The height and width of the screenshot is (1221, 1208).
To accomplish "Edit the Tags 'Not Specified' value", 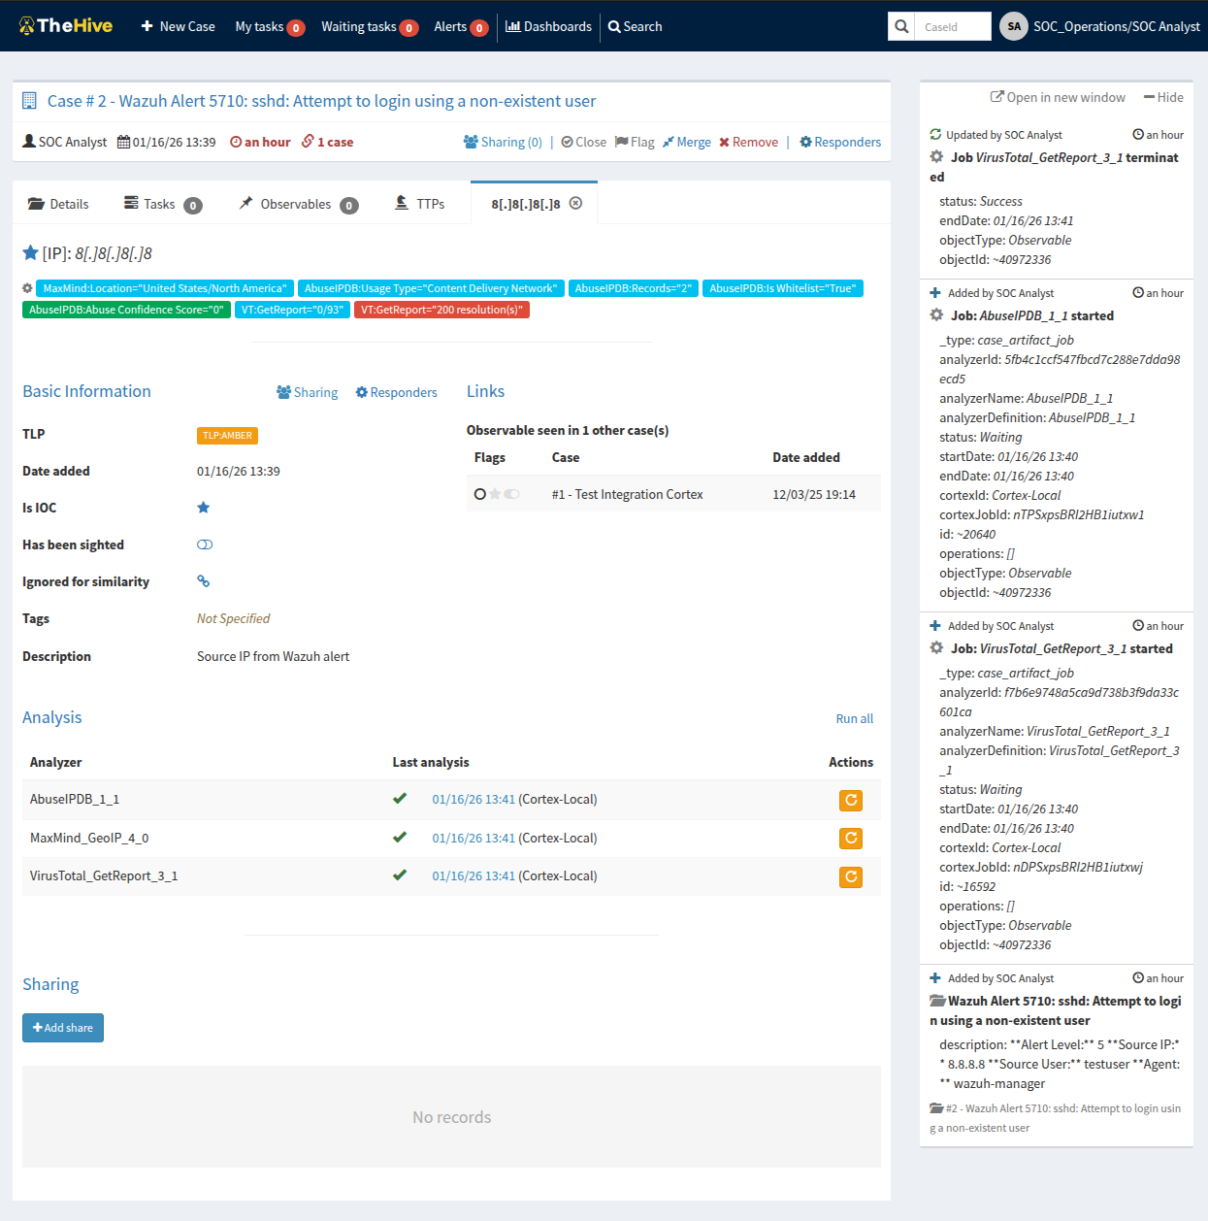I will 233,618.
